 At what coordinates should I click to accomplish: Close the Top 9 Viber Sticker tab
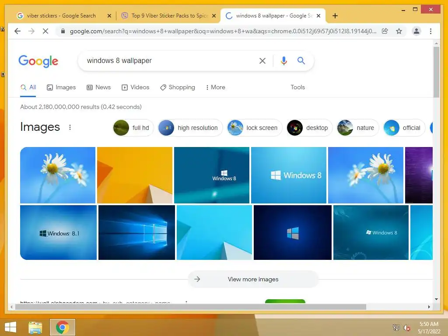pyautogui.click(x=213, y=16)
